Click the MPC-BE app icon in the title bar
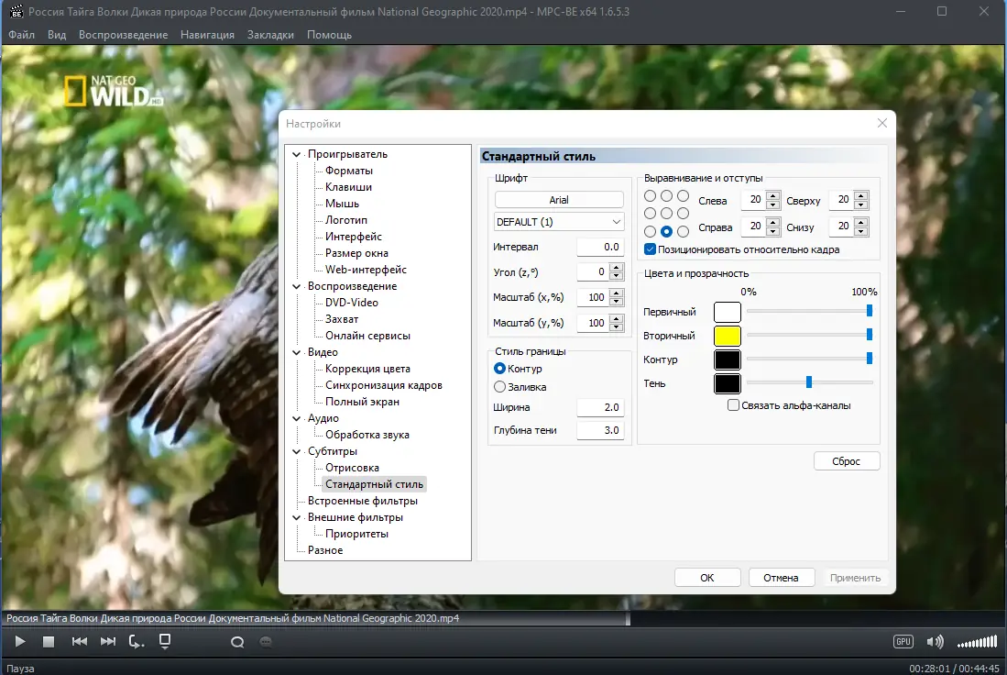The width and height of the screenshot is (1007, 675). pos(16,12)
